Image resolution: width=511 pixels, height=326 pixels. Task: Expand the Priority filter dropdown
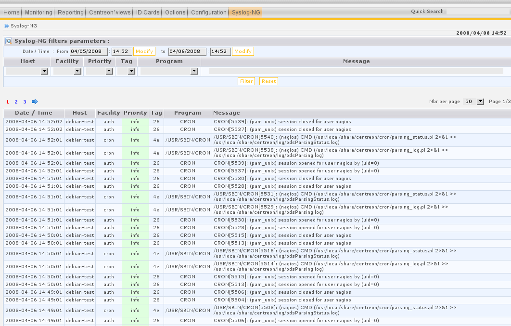tap(100, 71)
